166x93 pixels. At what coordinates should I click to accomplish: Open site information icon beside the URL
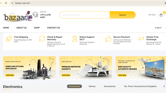click(12, 3)
